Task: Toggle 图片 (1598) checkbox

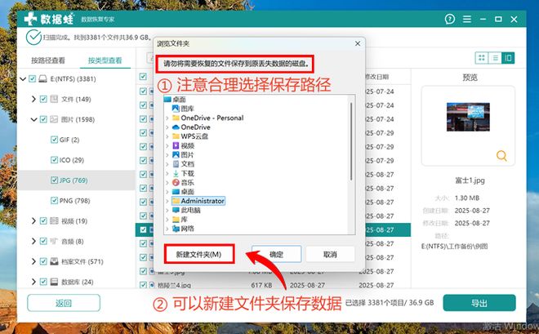Action: (43, 119)
